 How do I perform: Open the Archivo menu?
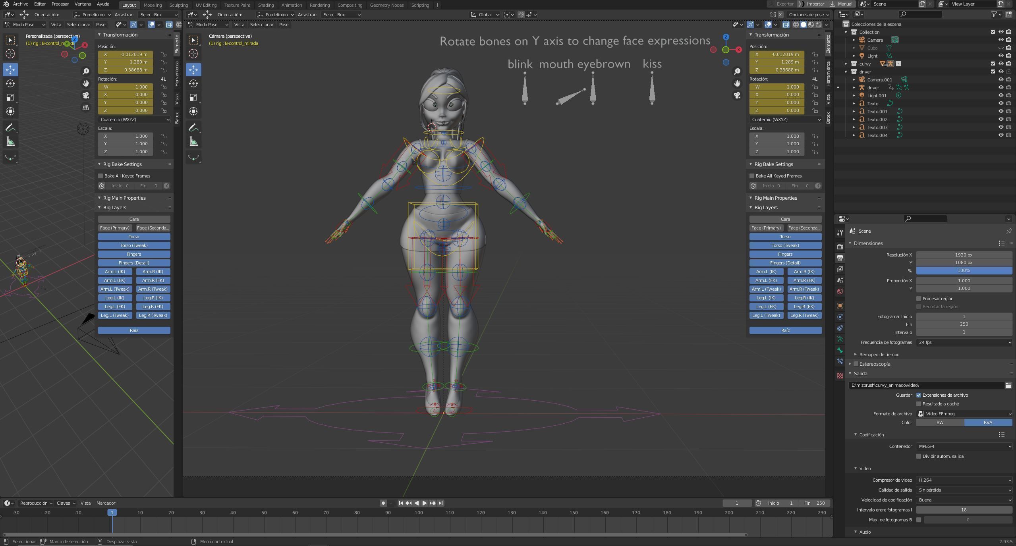(x=21, y=4)
